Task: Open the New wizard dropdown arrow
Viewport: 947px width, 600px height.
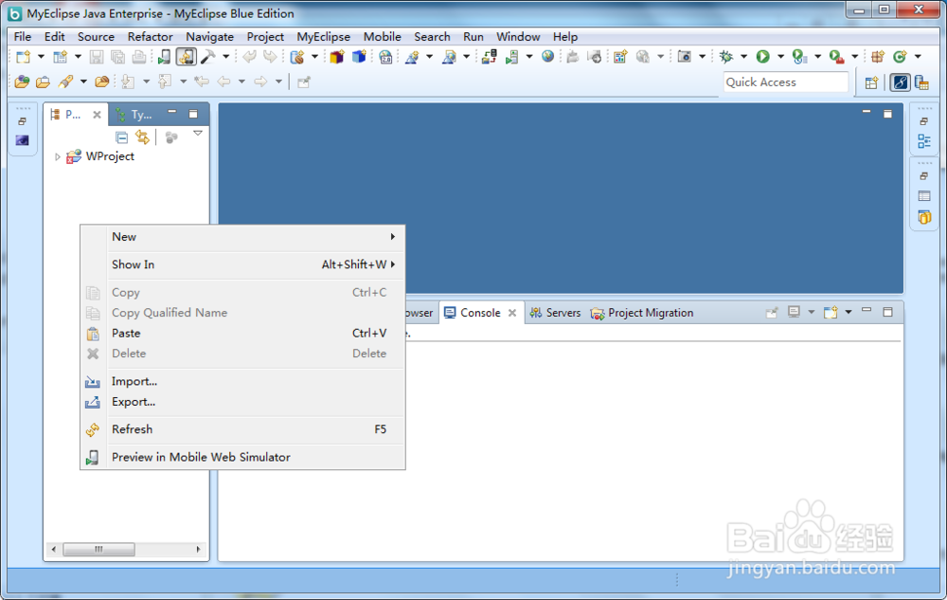Action: tap(41, 57)
